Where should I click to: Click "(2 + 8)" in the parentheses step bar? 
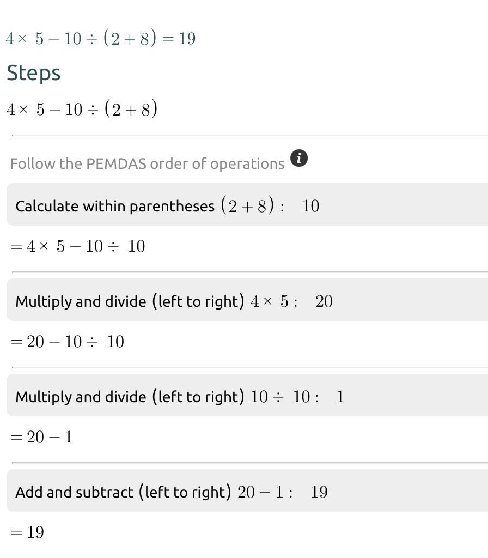248,206
